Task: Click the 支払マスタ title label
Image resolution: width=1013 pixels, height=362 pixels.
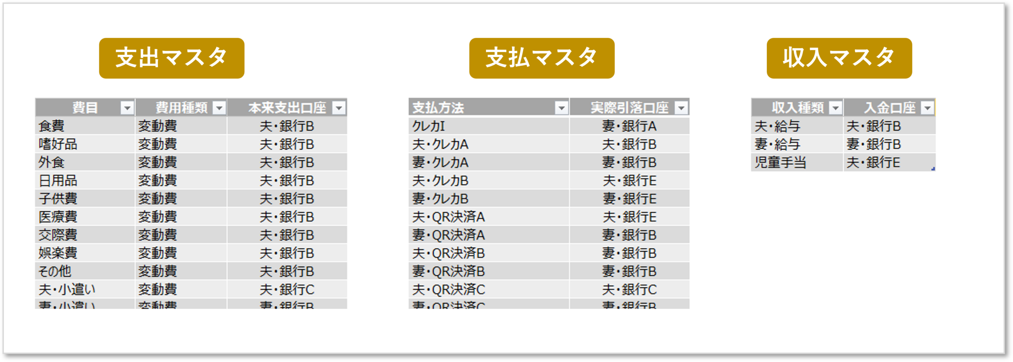Action: pyautogui.click(x=542, y=58)
